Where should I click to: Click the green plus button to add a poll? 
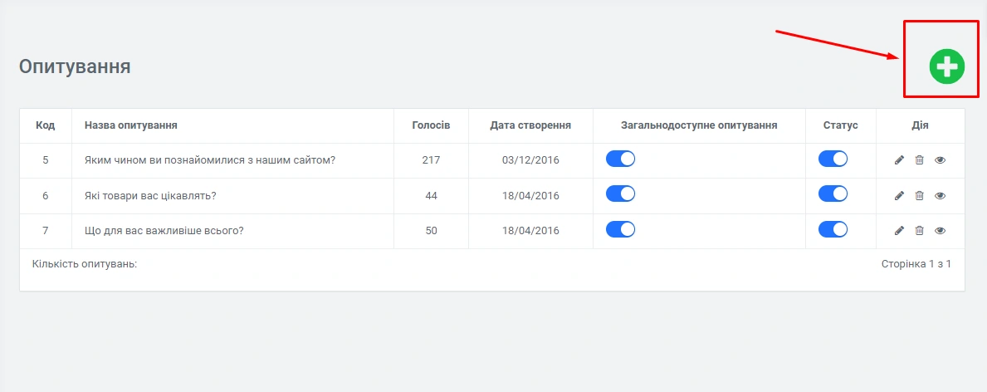[946, 66]
